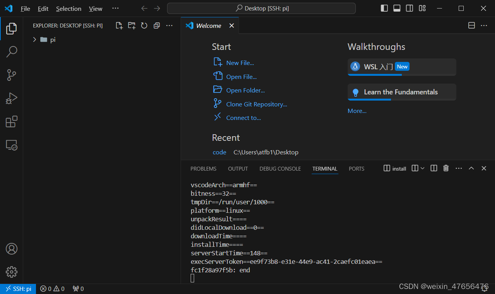Select the install terminal entry

tap(395, 168)
